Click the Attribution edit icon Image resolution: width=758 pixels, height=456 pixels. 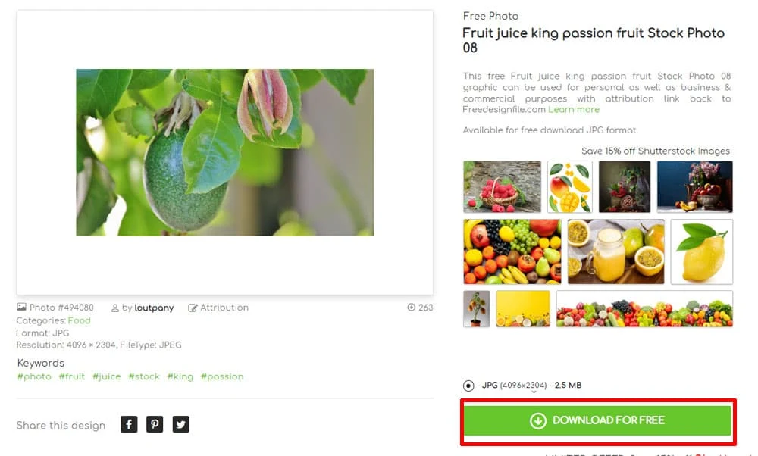[x=193, y=308]
